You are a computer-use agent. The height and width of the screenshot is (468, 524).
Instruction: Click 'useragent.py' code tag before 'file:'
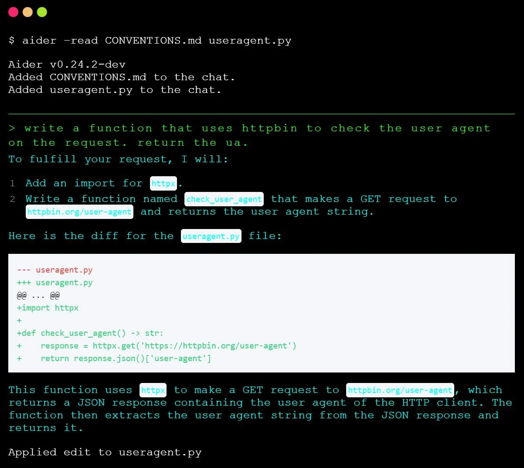pos(211,236)
